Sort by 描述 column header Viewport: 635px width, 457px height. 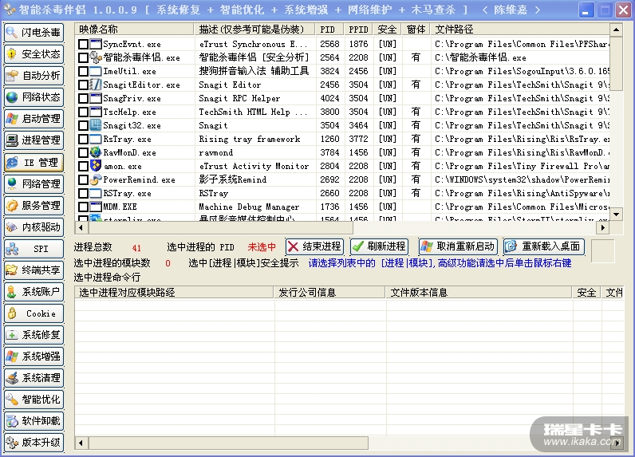[254, 30]
